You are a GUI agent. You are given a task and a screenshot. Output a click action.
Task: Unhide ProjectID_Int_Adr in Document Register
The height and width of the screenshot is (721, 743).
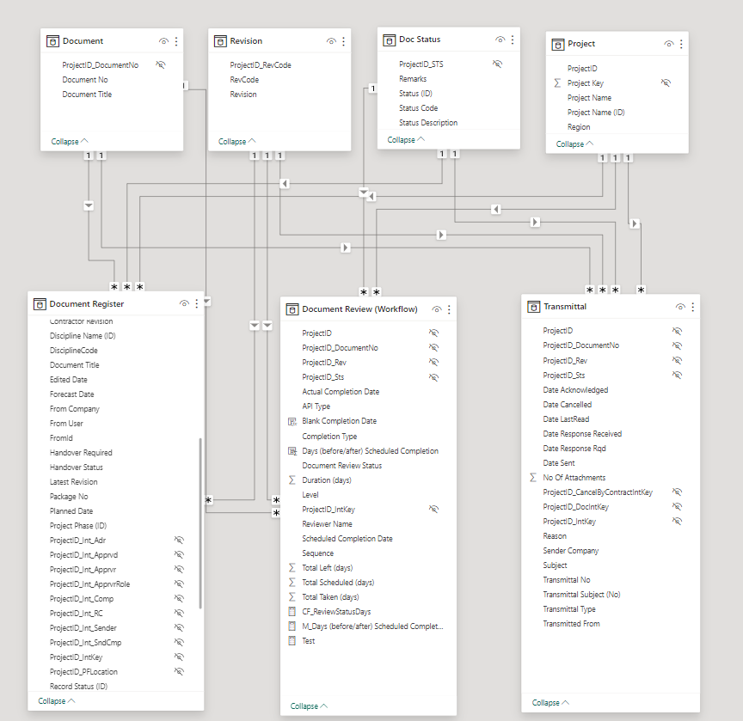(x=179, y=540)
